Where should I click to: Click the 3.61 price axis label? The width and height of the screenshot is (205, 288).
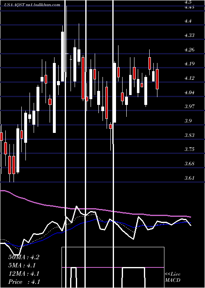(189, 178)
